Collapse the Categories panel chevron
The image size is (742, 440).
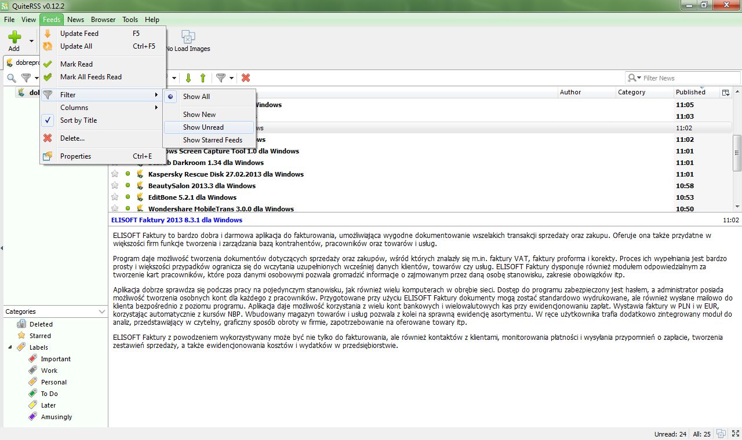tap(102, 311)
